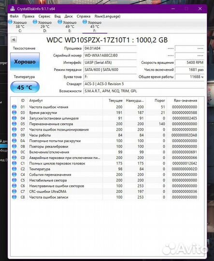Click the transfer mode SATA/600 field
Viewport: 214px width, 261px height.
click(110, 70)
